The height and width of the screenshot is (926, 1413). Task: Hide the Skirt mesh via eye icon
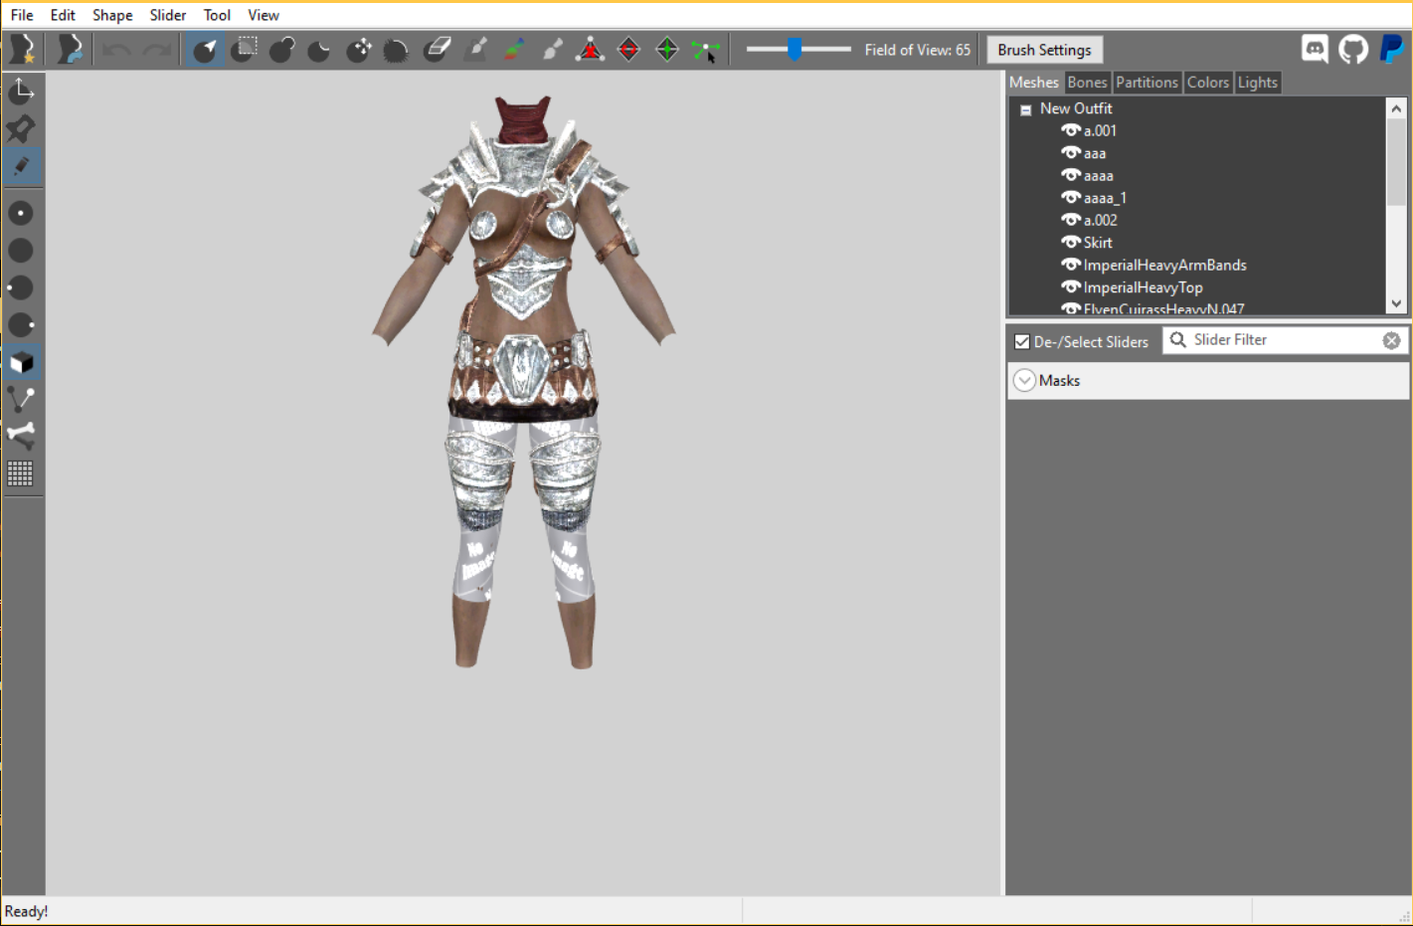(1070, 242)
